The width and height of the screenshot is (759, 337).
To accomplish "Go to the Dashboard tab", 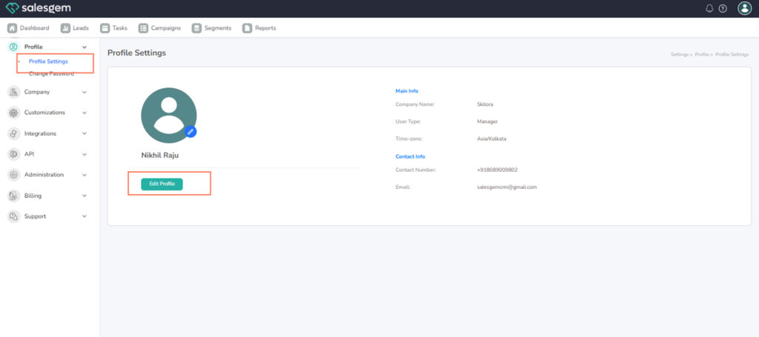I will (28, 28).
